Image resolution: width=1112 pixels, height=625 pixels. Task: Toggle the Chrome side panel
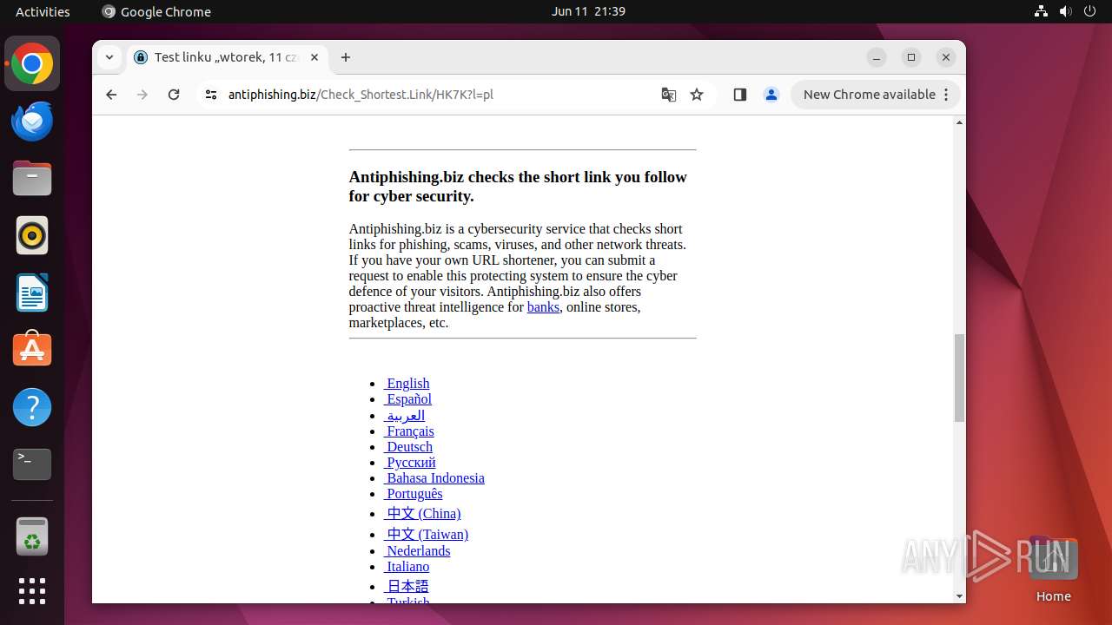point(740,95)
